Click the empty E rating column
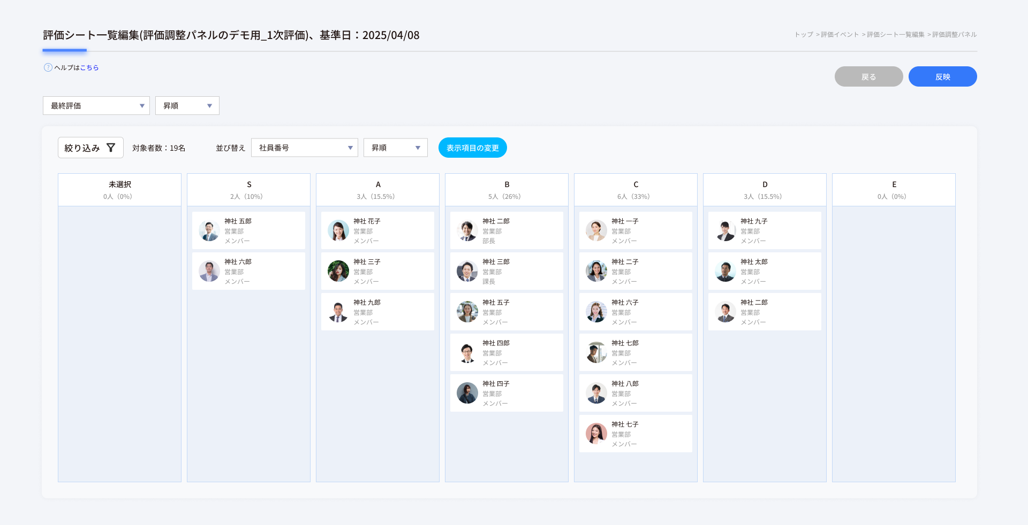The image size is (1028, 525). click(894, 342)
